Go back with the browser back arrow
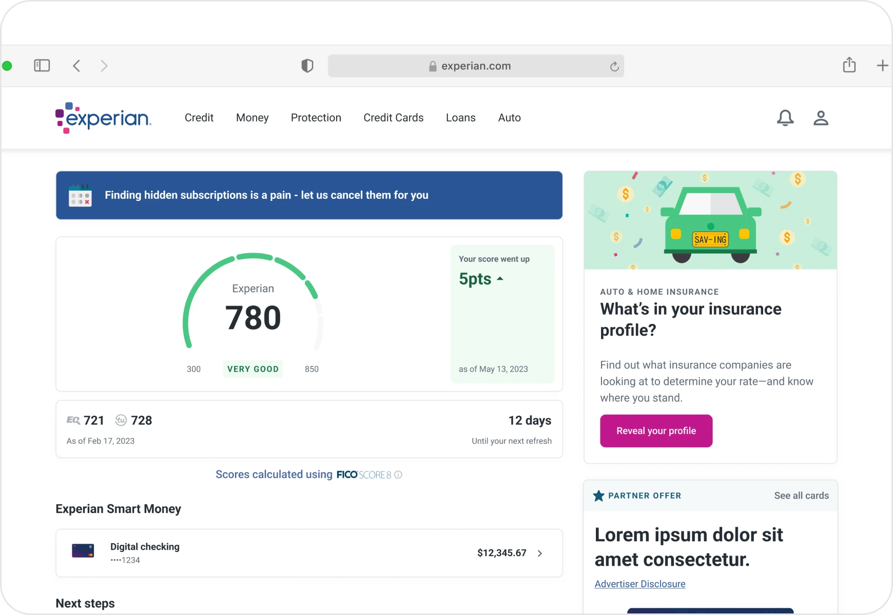Image resolution: width=893 pixels, height=615 pixels. point(76,66)
